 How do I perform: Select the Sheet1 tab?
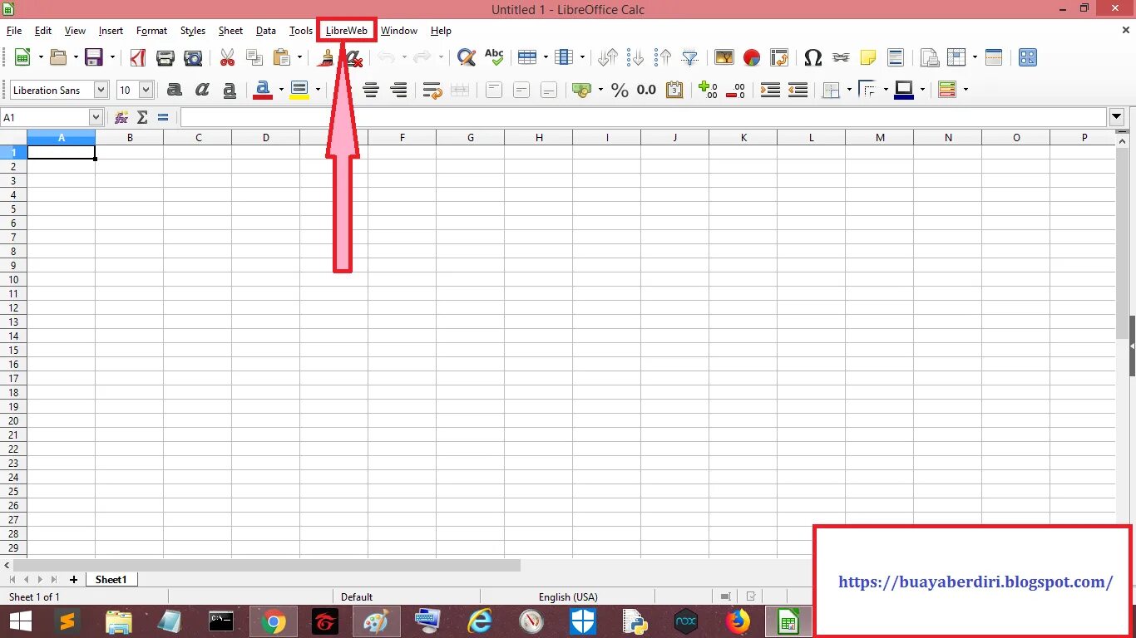tap(111, 580)
